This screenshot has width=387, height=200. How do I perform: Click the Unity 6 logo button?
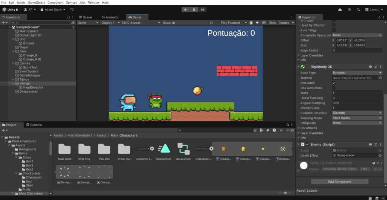[10, 9]
